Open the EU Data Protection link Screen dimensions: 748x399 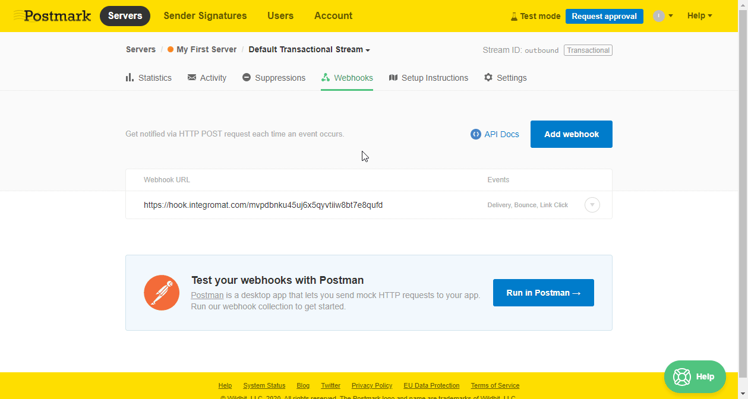(x=431, y=385)
